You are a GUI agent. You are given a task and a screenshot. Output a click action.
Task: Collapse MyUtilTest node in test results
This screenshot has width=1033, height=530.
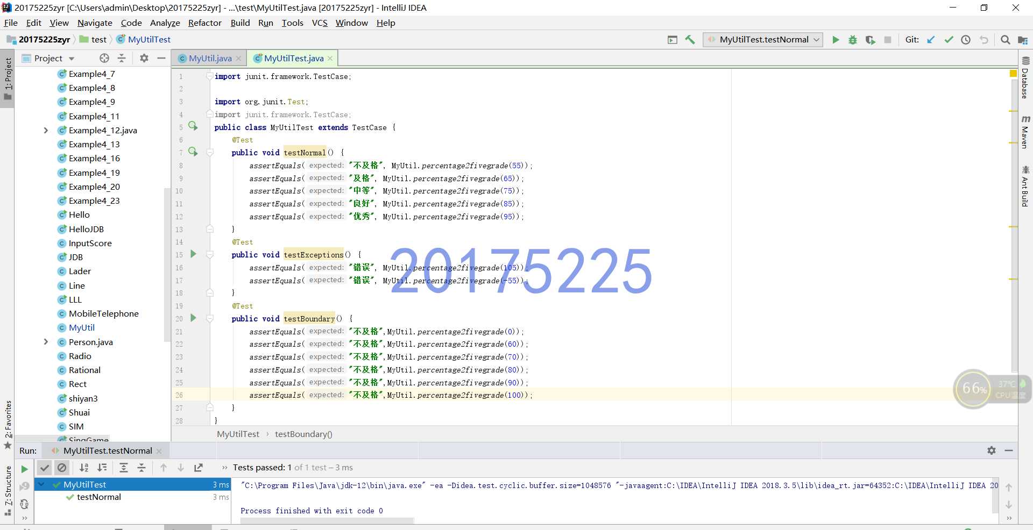pyautogui.click(x=41, y=484)
